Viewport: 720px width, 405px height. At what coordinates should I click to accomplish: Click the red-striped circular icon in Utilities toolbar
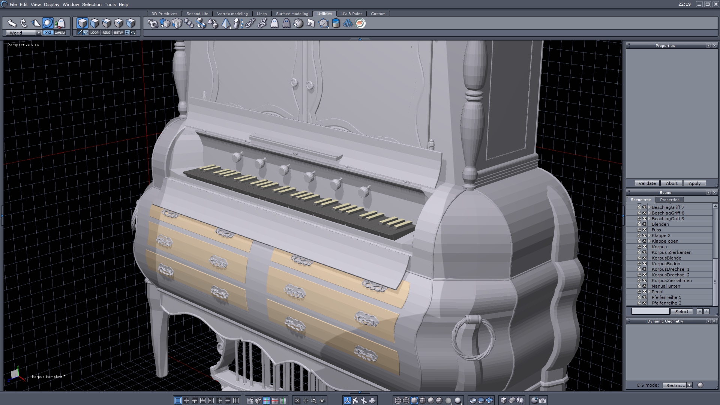(360, 24)
